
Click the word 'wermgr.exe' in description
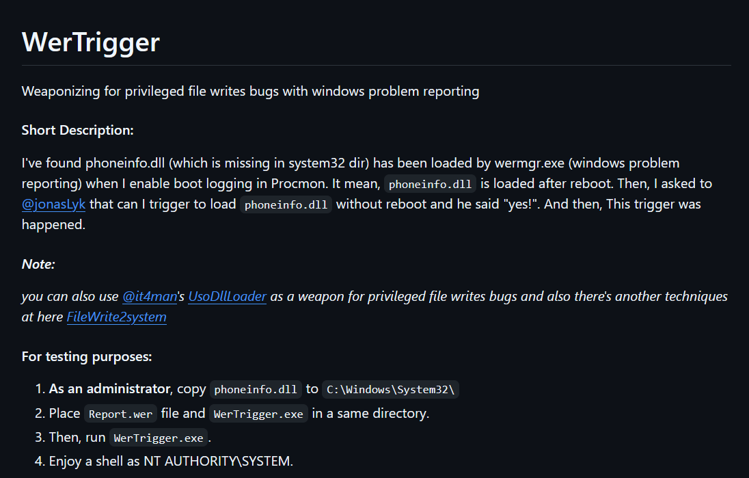point(529,163)
